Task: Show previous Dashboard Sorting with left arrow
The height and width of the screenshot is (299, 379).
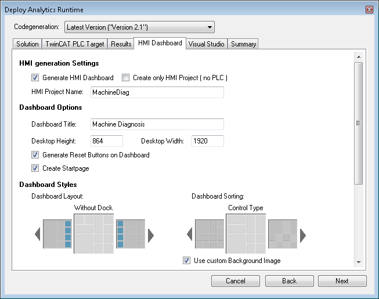Action: [x=190, y=234]
